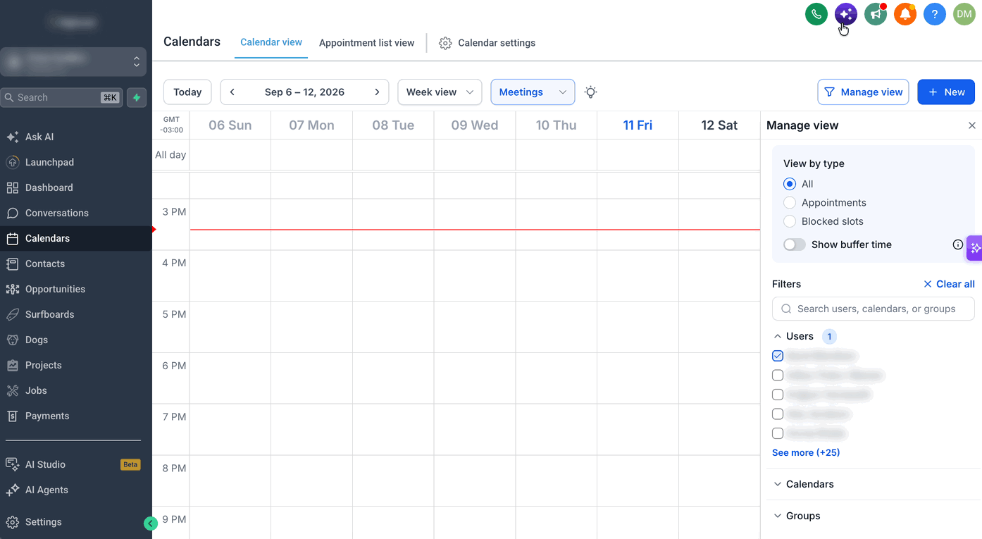Open the Week view dropdown
Image resolution: width=982 pixels, height=539 pixels.
pyautogui.click(x=440, y=92)
